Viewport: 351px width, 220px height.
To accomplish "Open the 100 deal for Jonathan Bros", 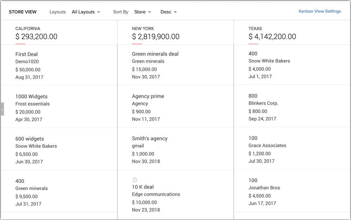I will (253, 181).
